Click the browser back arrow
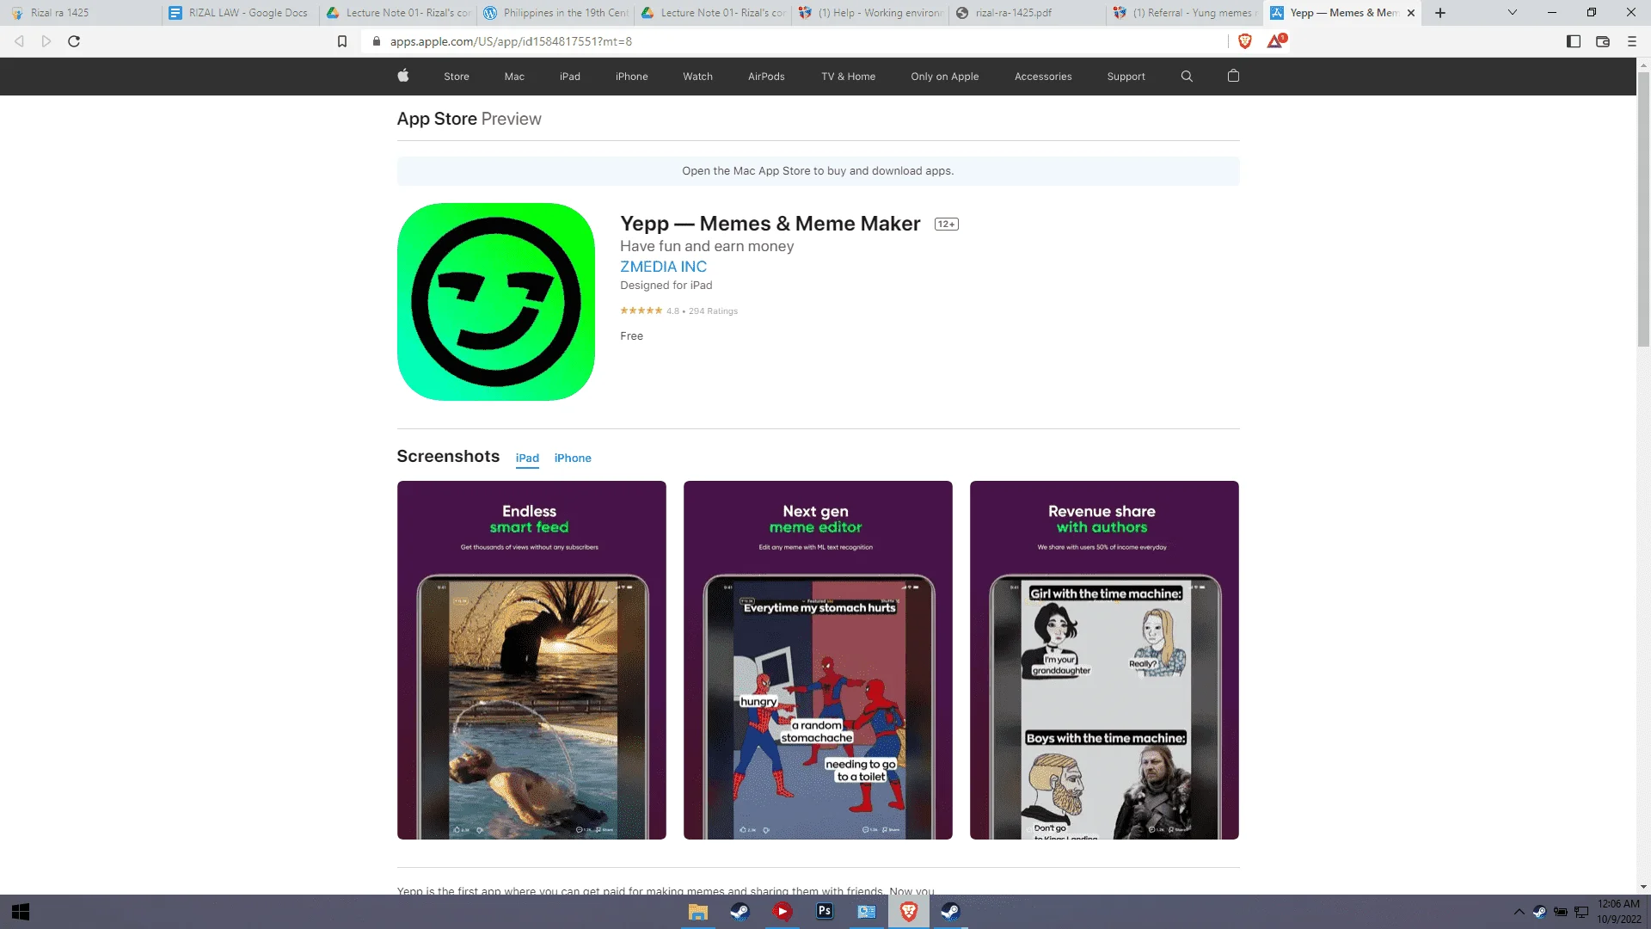1651x929 pixels. point(19,41)
